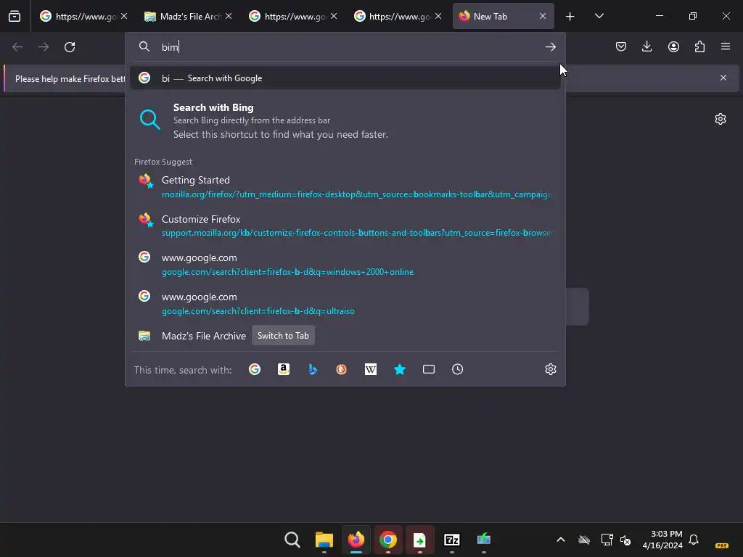Dismiss the Firefox help notification bar
743x557 pixels.
723,78
